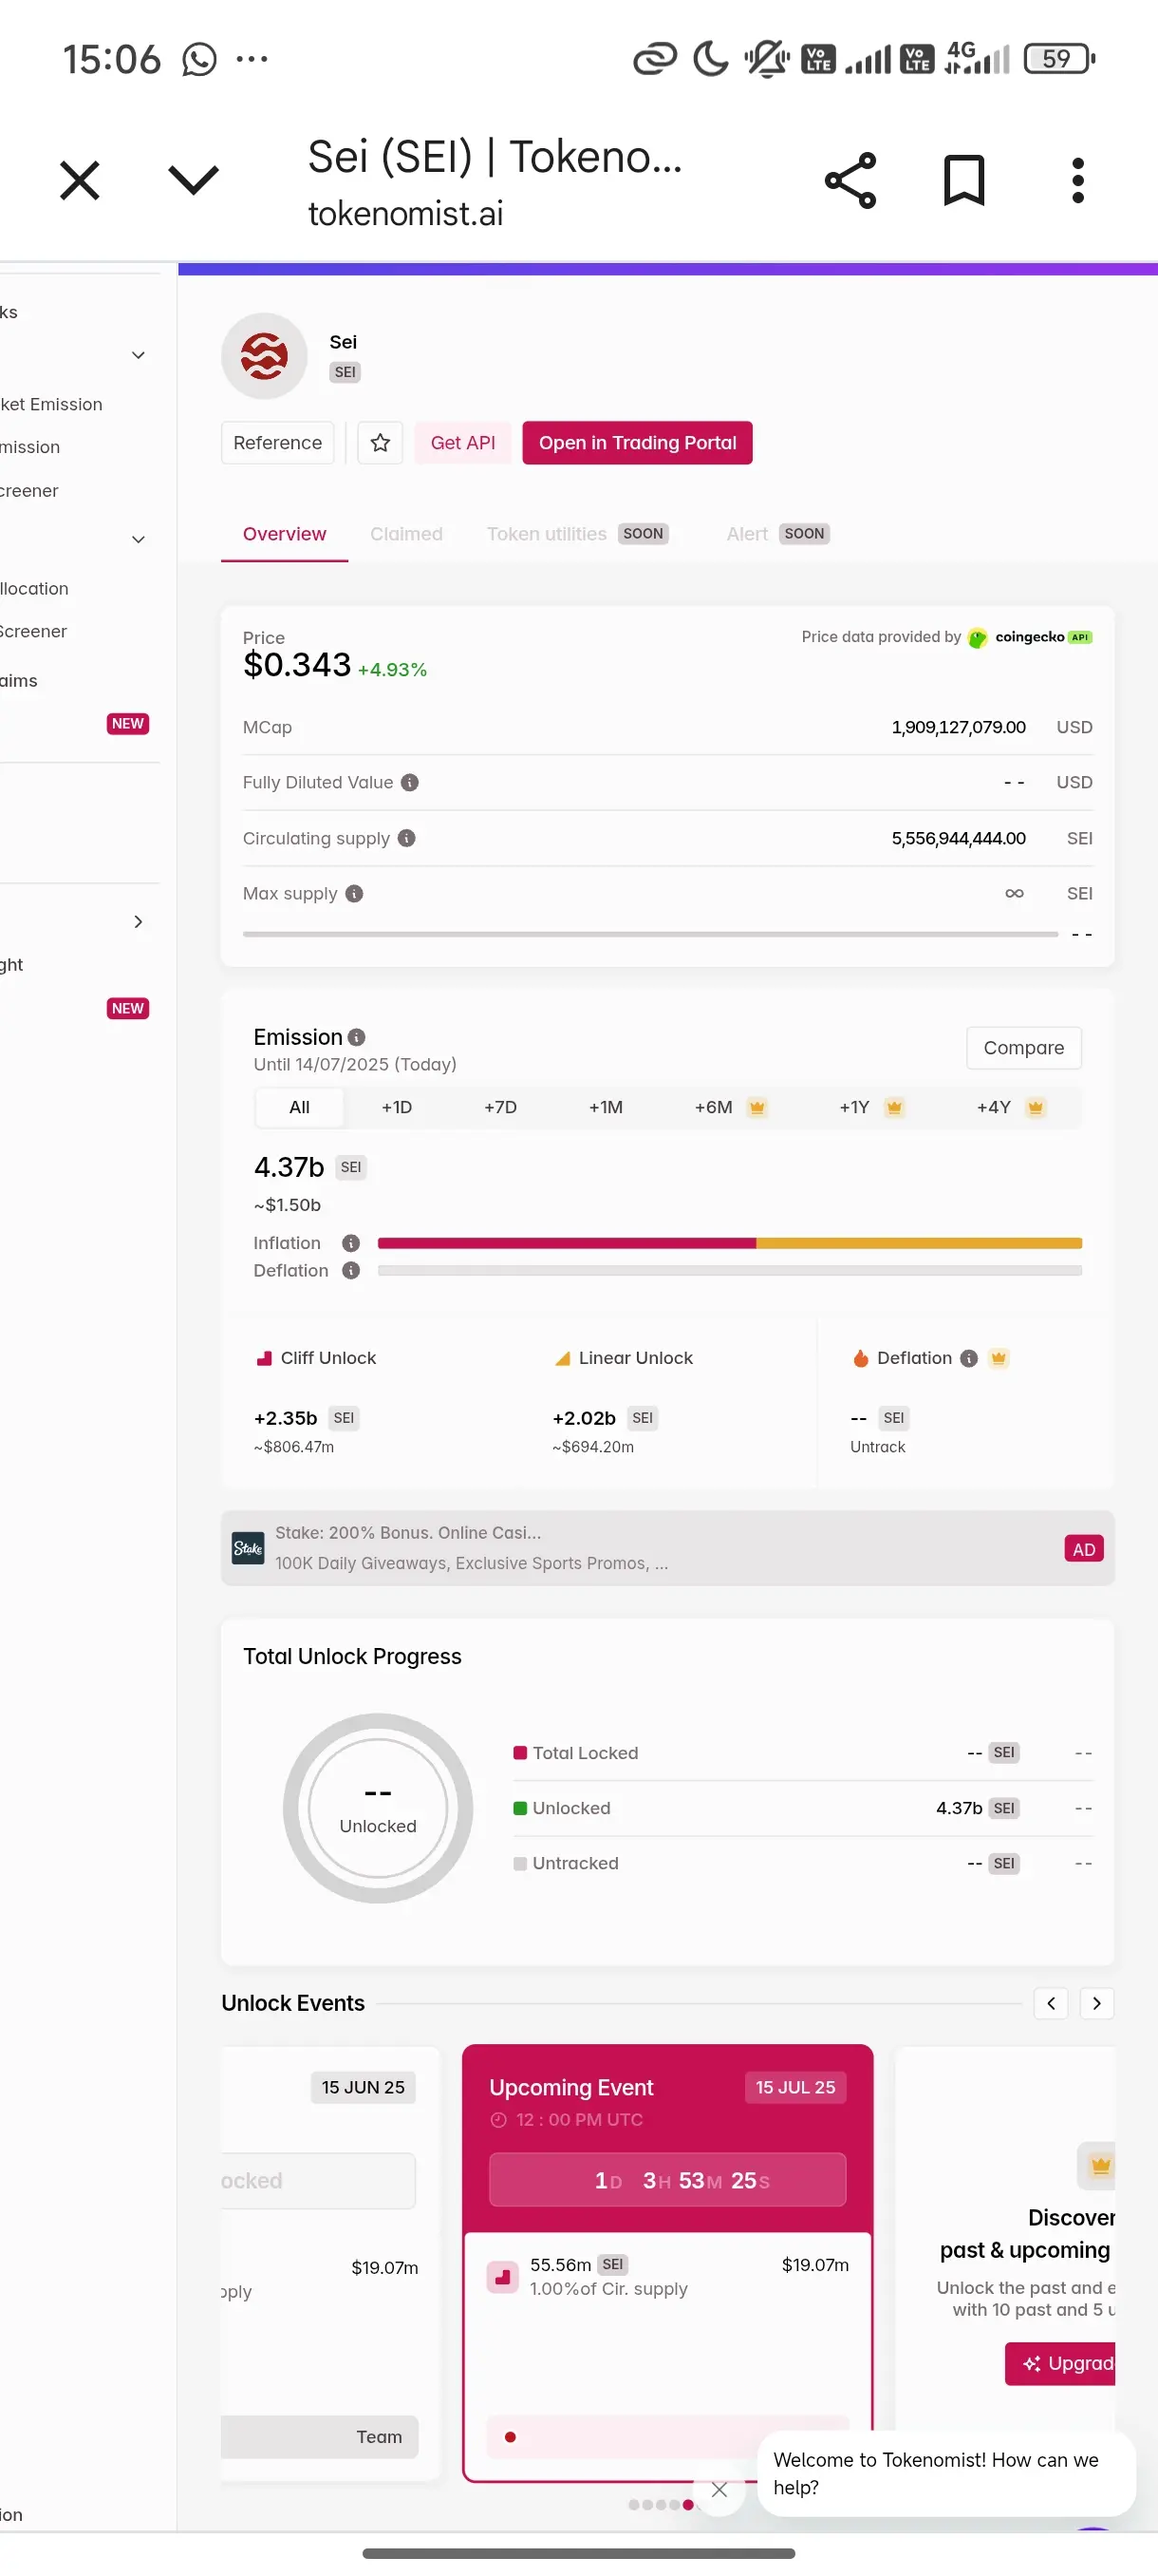This screenshot has width=1158, height=2576.
Task: Click the Get API button
Action: click(462, 443)
